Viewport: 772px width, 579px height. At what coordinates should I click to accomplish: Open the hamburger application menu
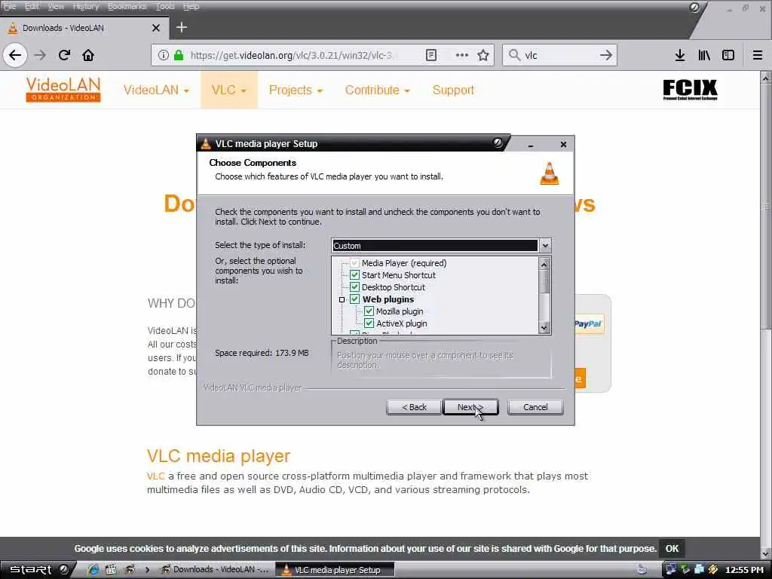[x=758, y=55]
